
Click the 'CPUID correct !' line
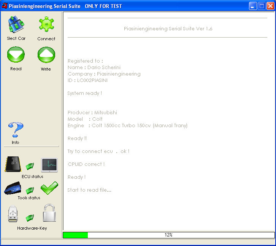(x=86, y=164)
